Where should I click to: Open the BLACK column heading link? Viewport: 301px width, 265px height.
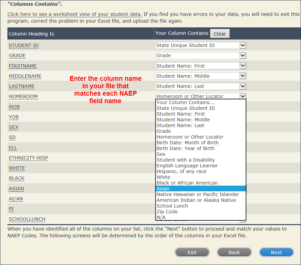pyautogui.click(x=17, y=178)
